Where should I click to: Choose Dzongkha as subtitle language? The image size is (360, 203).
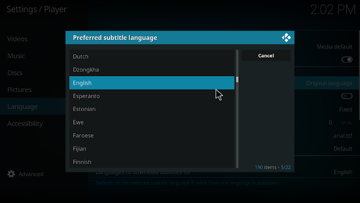click(x=152, y=69)
